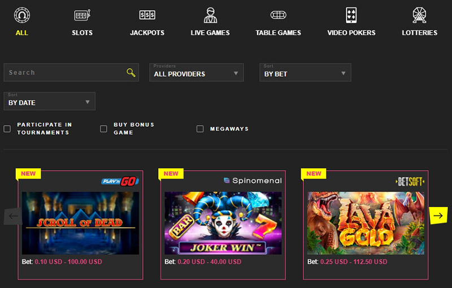Click the yellow magnifier search icon
Screen dimensions: 452x288
(x=131, y=73)
